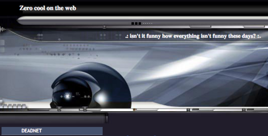
Task: Click the dark helmet sphere banner image
Action: (x=91, y=85)
